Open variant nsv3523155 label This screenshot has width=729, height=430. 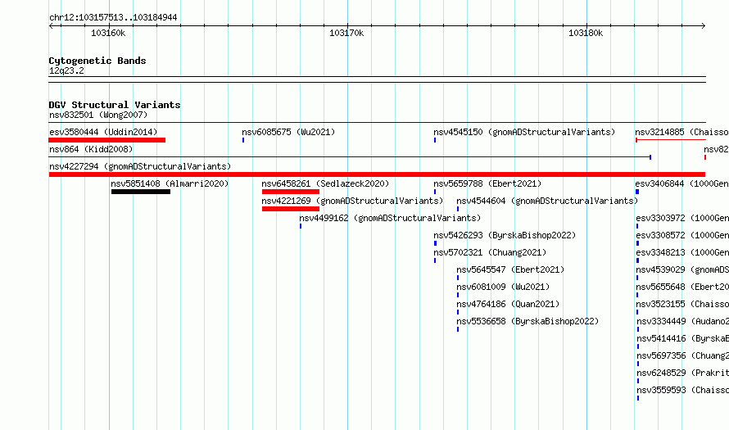pos(682,304)
